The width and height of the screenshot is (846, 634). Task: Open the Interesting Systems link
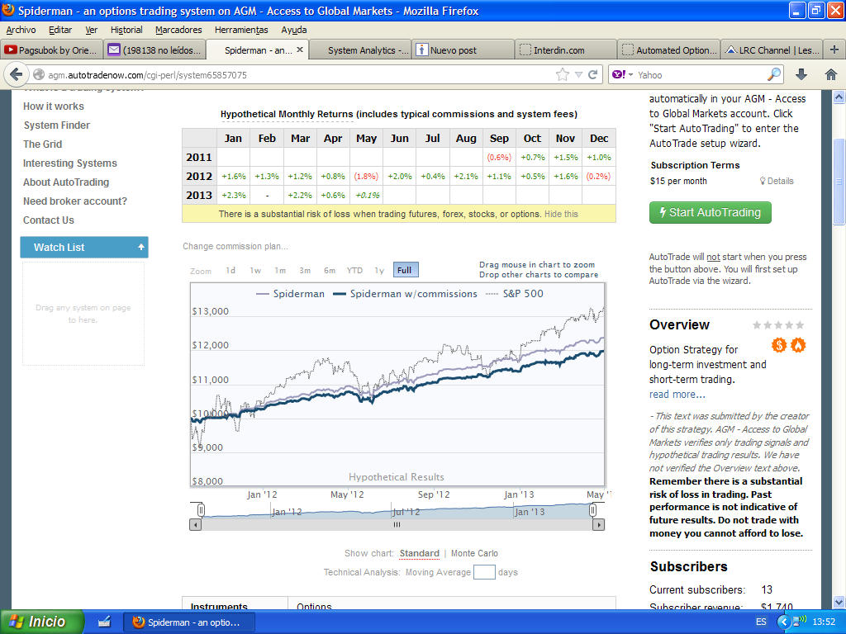point(70,163)
